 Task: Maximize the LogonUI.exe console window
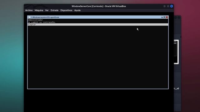(164, 17)
